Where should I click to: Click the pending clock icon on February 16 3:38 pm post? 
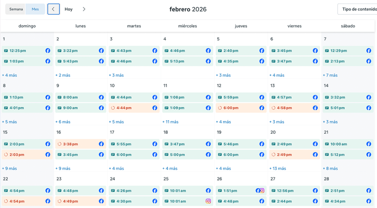pyautogui.click(x=59, y=144)
